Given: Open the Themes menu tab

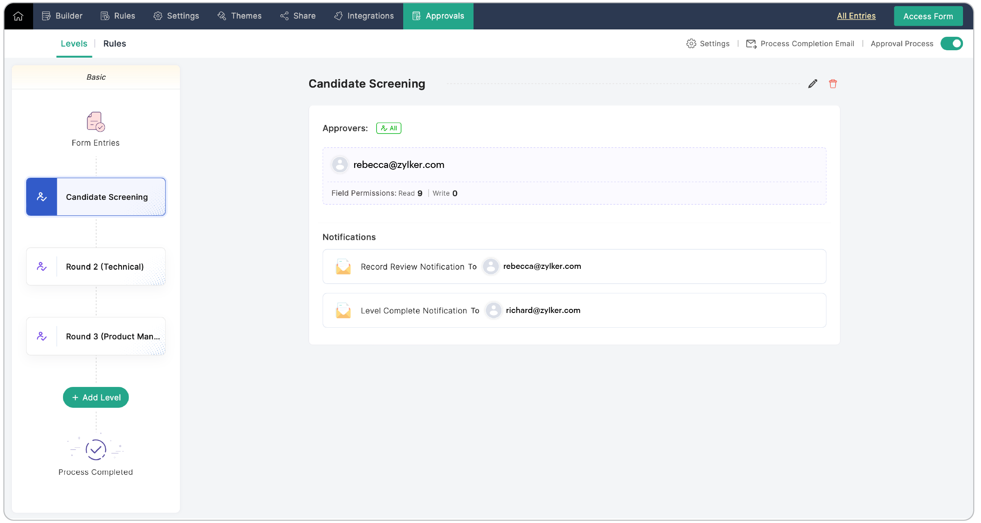Looking at the screenshot, I should point(240,16).
